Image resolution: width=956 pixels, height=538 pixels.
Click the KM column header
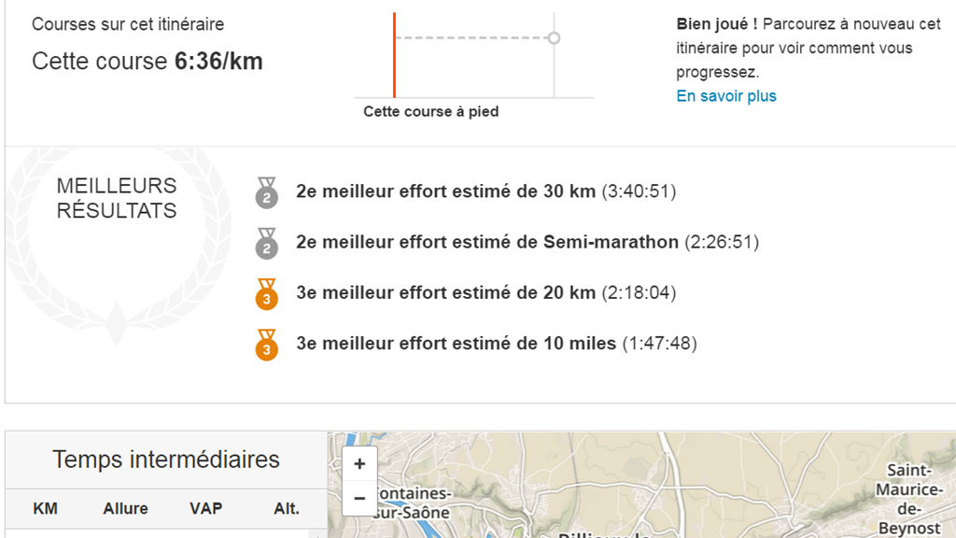tap(45, 509)
